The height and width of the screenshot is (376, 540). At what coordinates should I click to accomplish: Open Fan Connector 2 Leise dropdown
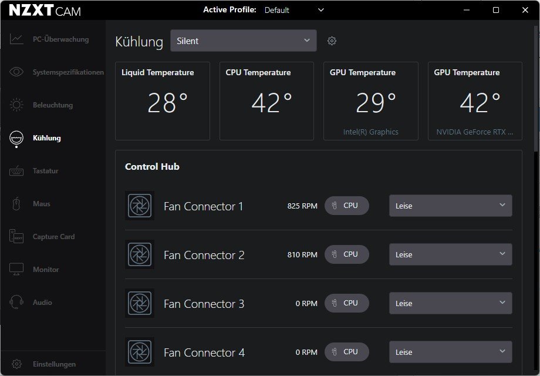(x=450, y=254)
